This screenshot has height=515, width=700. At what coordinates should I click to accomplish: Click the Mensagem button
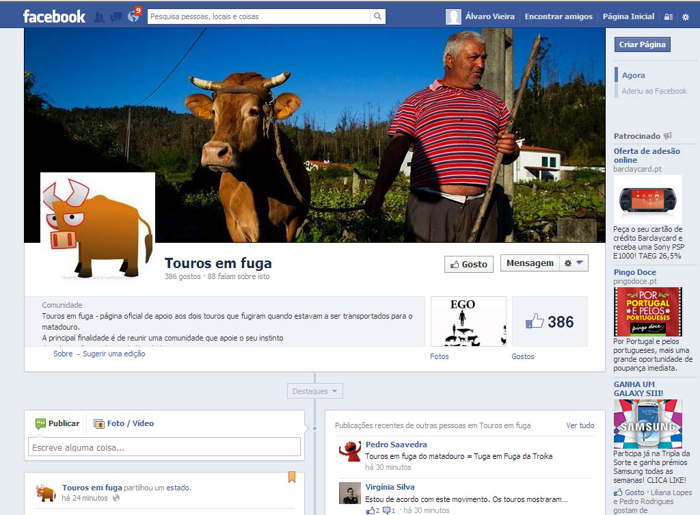coord(530,263)
